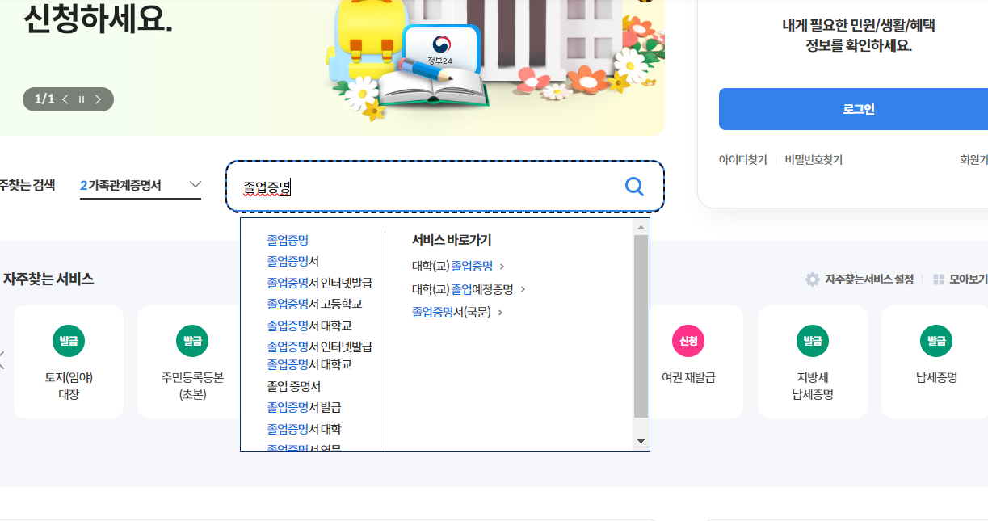
Task: Click the 아이디찾기 link
Action: click(742, 160)
